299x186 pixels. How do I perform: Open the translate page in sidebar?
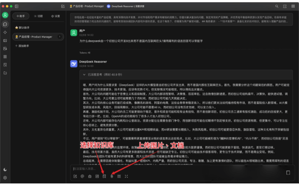[x=5, y=49]
